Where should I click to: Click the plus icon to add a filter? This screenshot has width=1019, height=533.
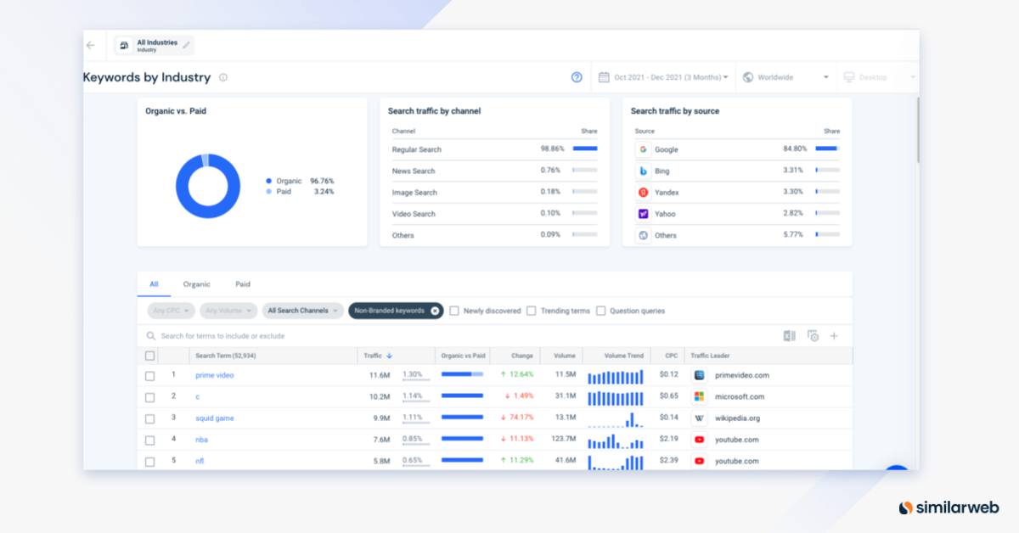click(833, 336)
